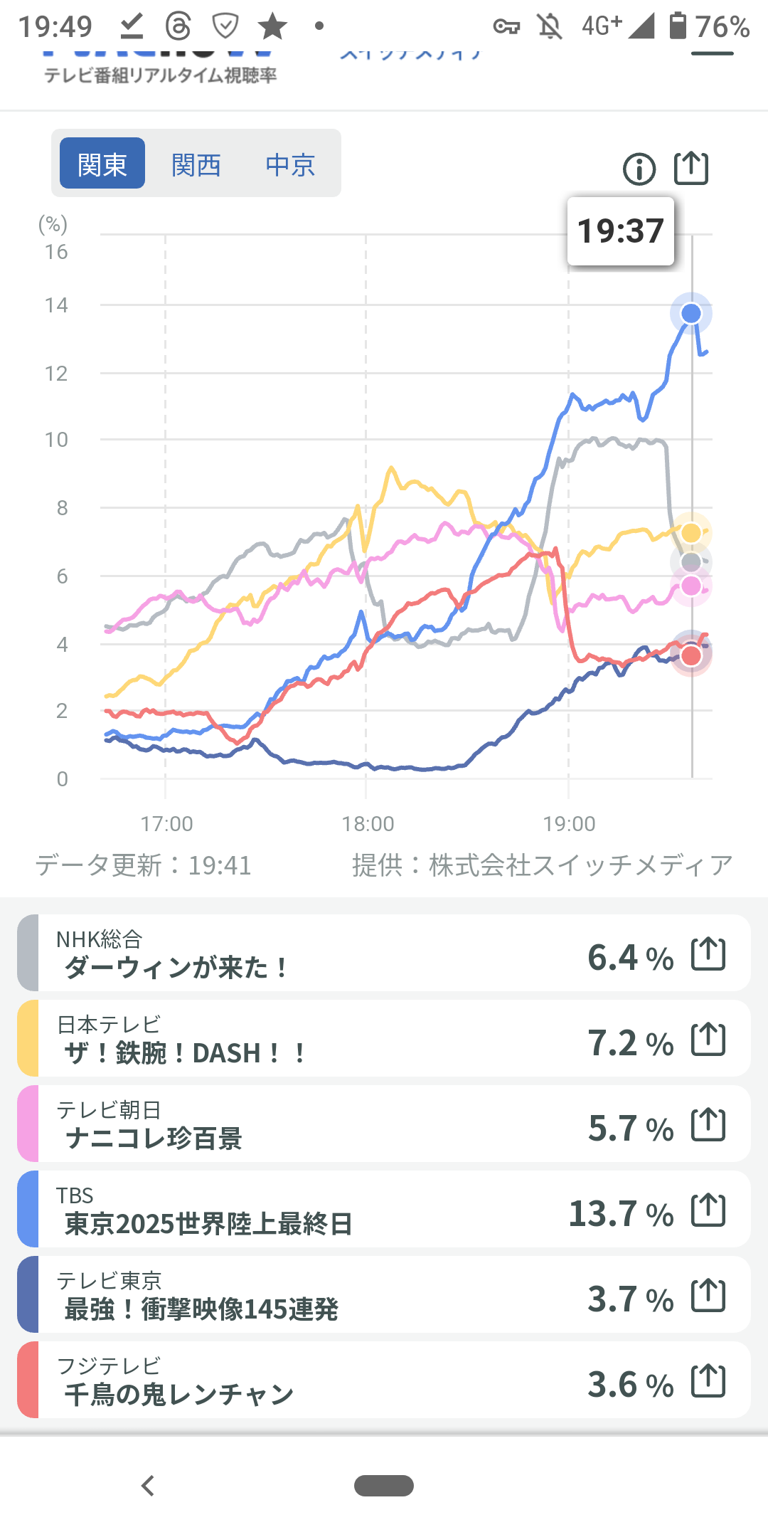768x1537 pixels.
Task: Tap the blue TBS color bar
Action: click(x=28, y=1210)
